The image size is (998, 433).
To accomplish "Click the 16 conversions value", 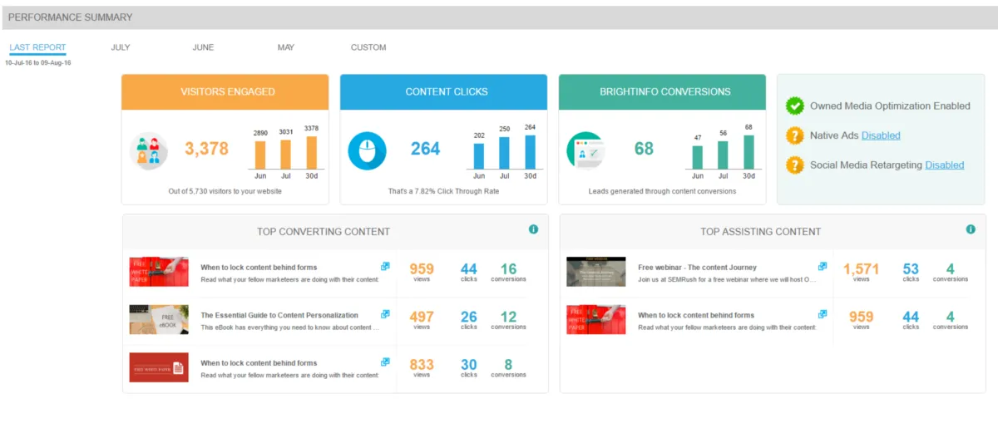I will coord(509,268).
